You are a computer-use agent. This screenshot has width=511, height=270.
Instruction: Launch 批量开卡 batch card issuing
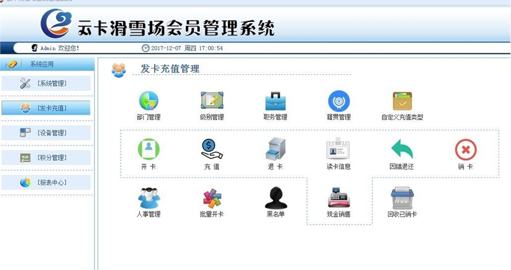212,198
